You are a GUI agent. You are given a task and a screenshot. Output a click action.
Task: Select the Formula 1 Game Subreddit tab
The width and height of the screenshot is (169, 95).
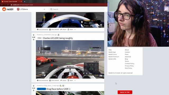click(11, 2)
